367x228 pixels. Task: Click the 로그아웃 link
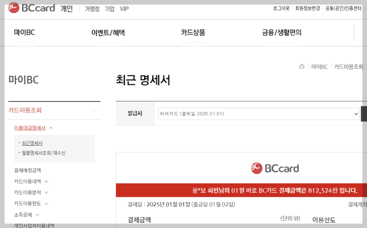click(281, 8)
